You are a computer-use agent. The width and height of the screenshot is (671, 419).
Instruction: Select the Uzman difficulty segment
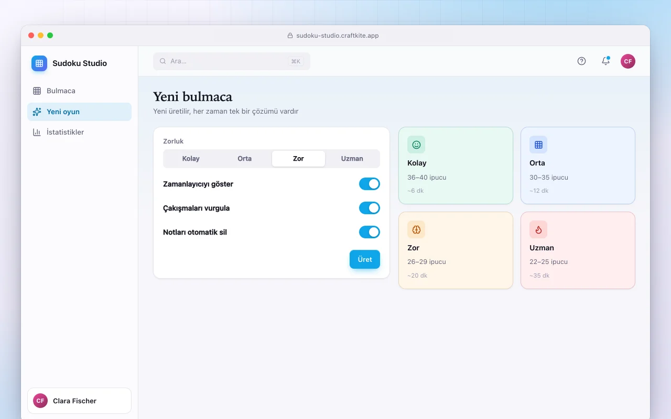pyautogui.click(x=352, y=159)
